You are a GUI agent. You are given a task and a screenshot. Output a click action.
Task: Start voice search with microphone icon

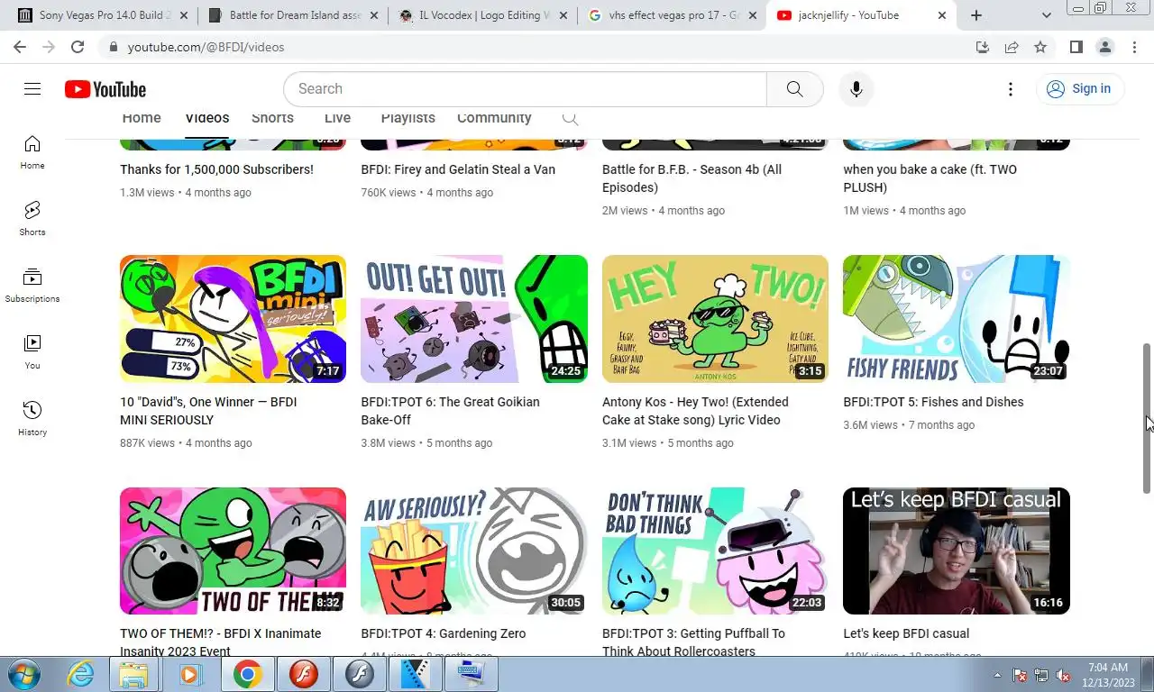coord(856,88)
